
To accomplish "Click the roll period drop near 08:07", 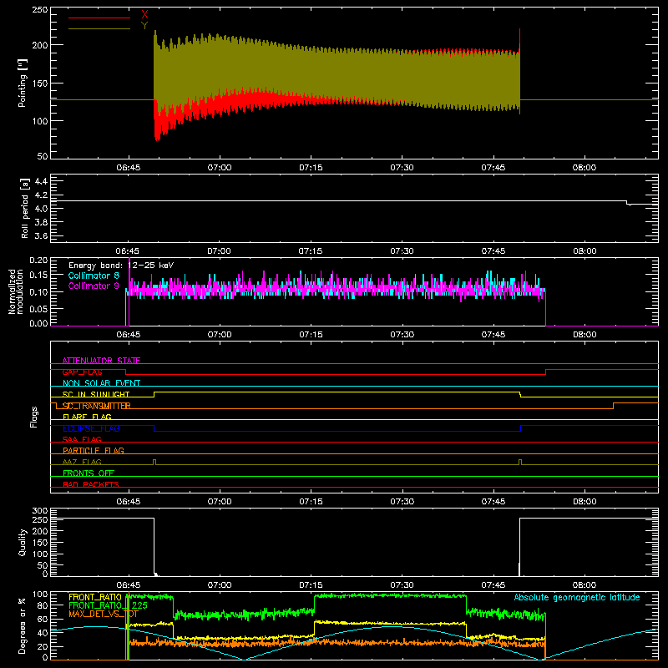I will pos(628,203).
